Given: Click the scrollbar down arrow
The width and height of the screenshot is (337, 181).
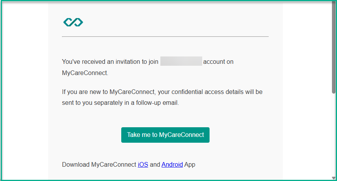Looking at the screenshot, I should click(334, 178).
